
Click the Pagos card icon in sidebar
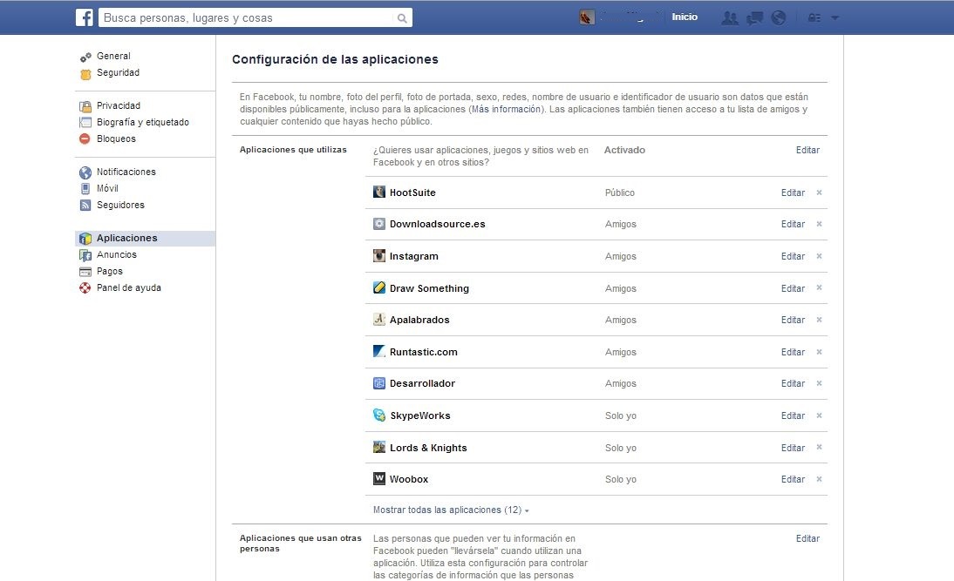point(85,272)
